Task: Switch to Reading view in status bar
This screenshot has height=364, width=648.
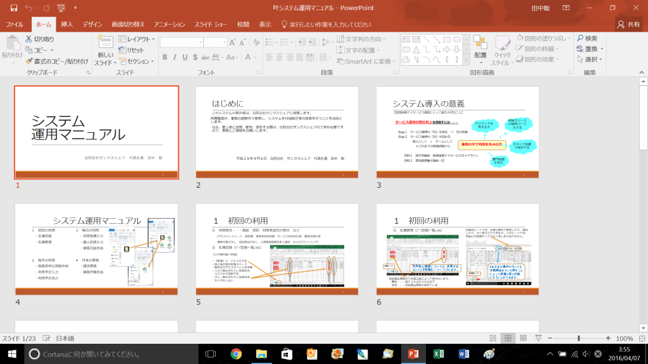Action: pyautogui.click(x=523, y=338)
